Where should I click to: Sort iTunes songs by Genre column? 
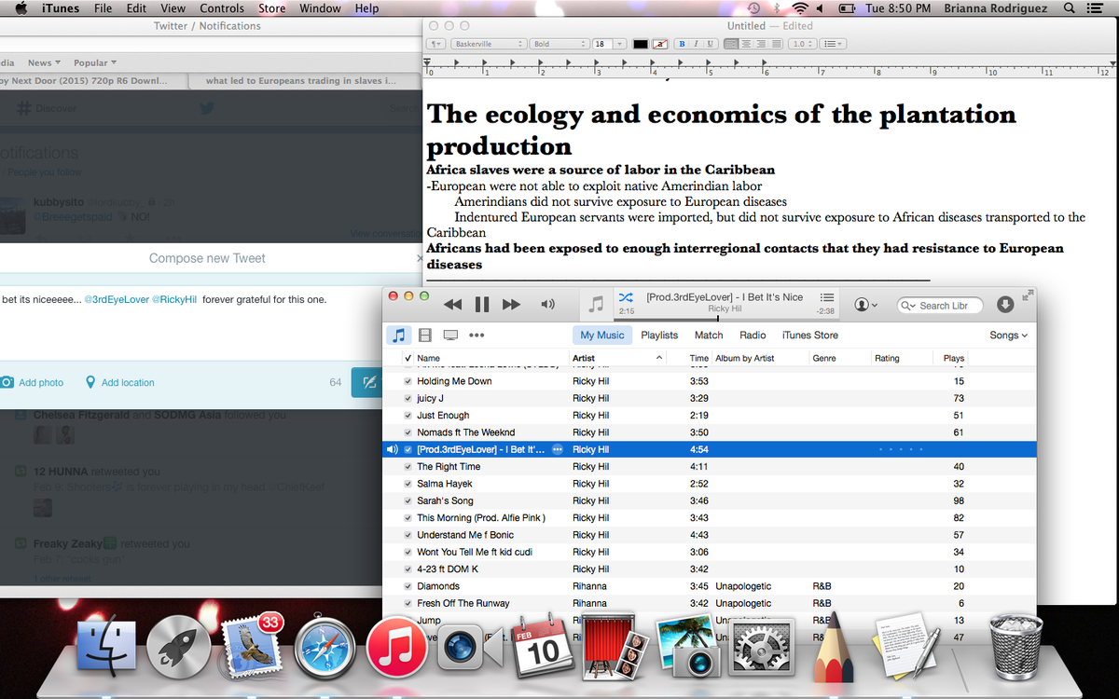point(839,358)
